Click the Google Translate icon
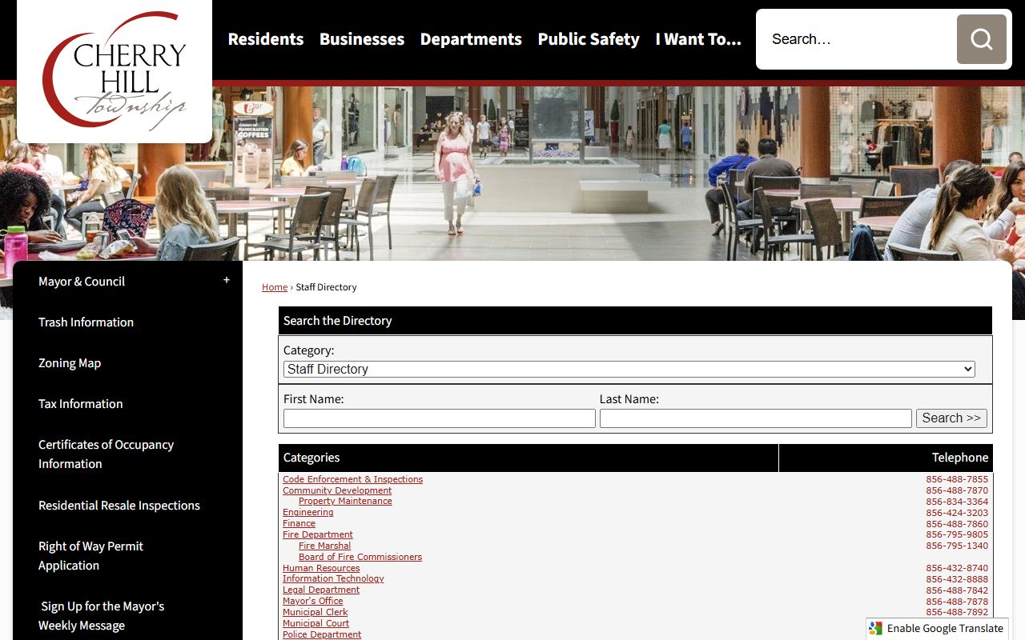The height and width of the screenshot is (640, 1025). point(876,629)
